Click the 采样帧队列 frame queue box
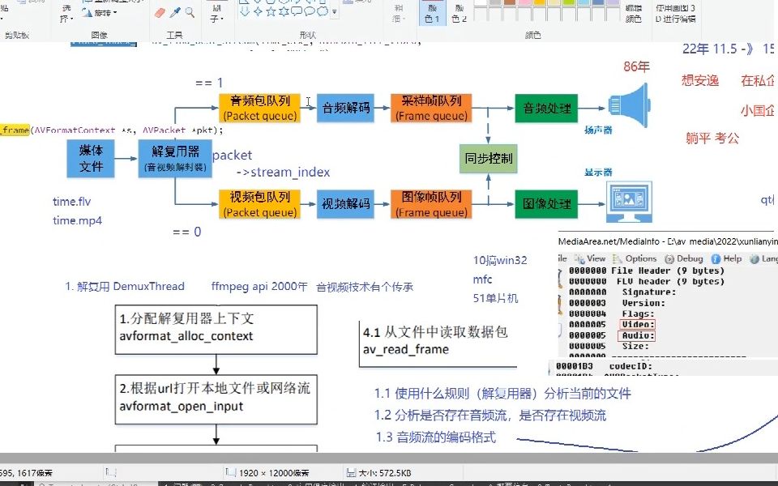This screenshot has height=486, width=778. pyautogui.click(x=431, y=108)
